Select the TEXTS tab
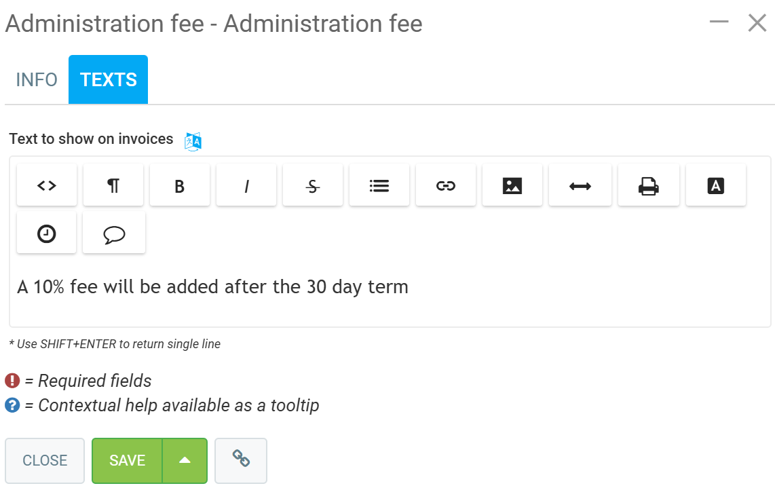This screenshot has height=488, width=775. pos(109,80)
